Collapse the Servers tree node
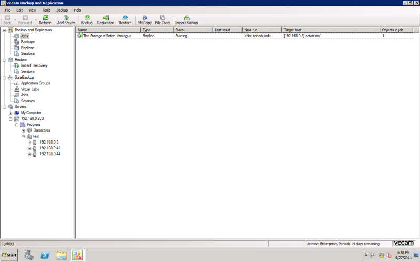The width and height of the screenshot is (420, 262). tap(5, 107)
